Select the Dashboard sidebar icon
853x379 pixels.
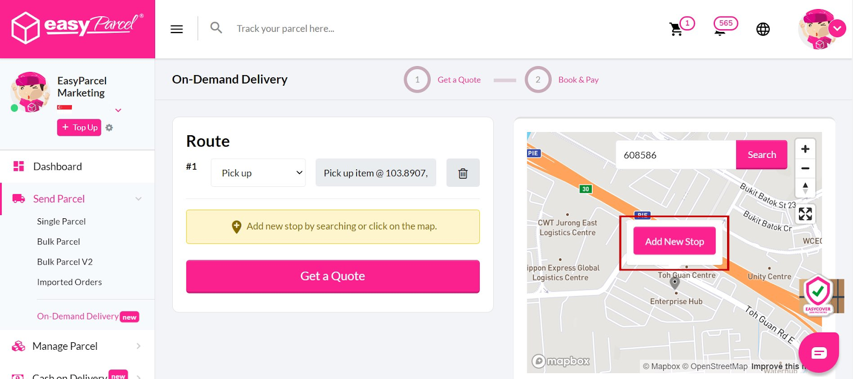18,166
